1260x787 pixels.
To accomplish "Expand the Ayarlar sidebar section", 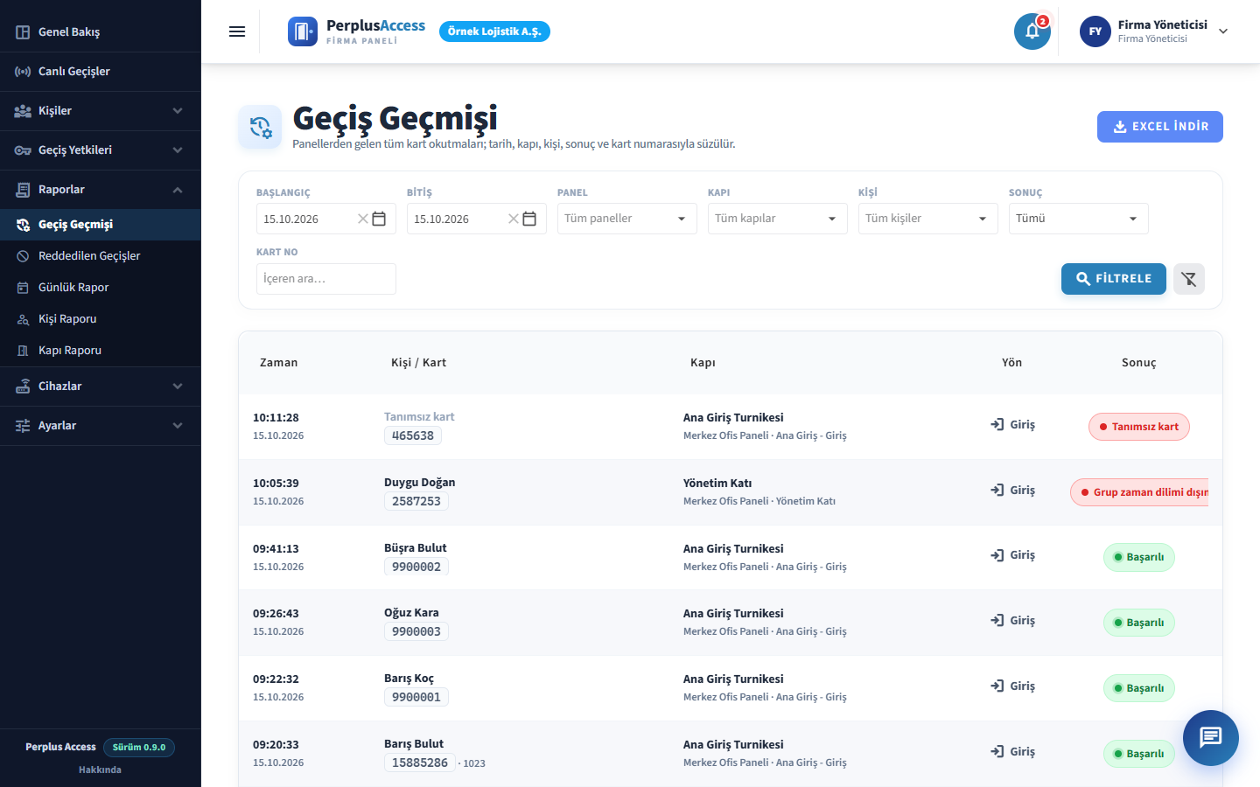I will (101, 426).
